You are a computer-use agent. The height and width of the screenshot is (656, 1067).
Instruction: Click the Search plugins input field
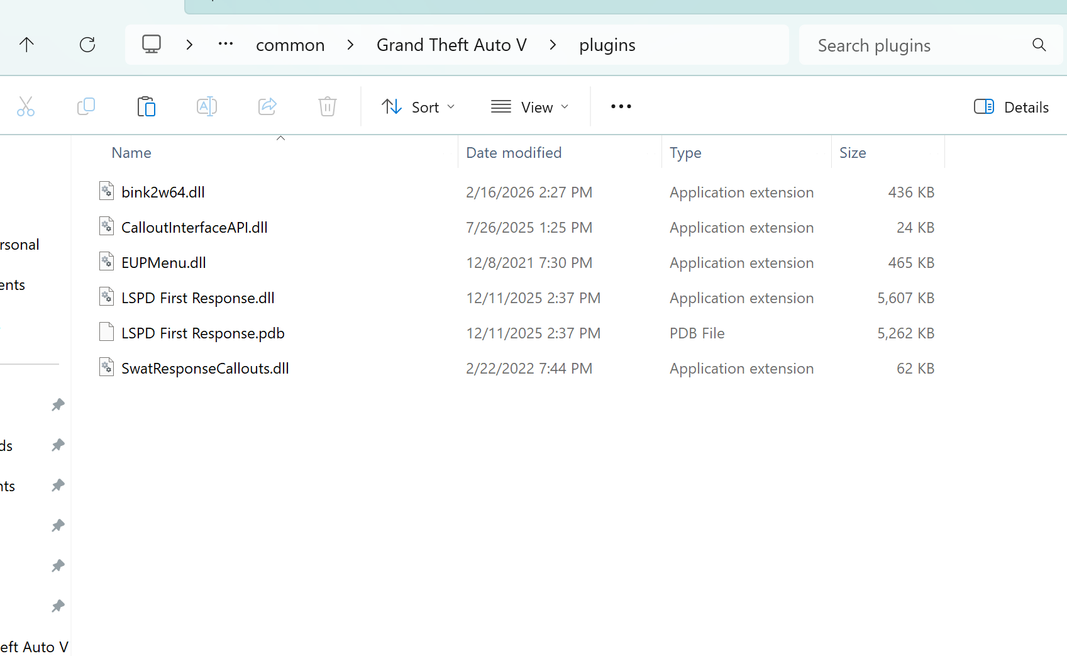(x=918, y=45)
